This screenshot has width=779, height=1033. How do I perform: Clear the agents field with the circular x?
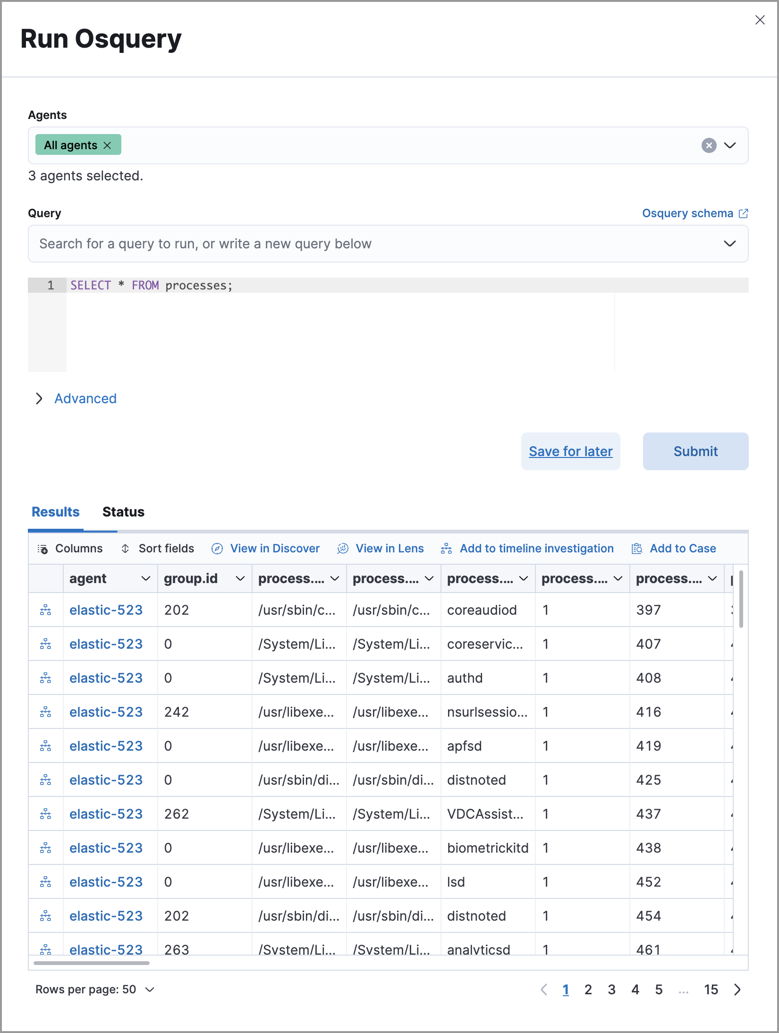coord(708,145)
